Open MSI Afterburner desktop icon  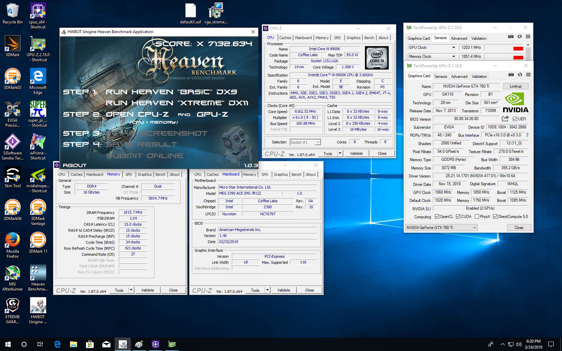point(13,278)
